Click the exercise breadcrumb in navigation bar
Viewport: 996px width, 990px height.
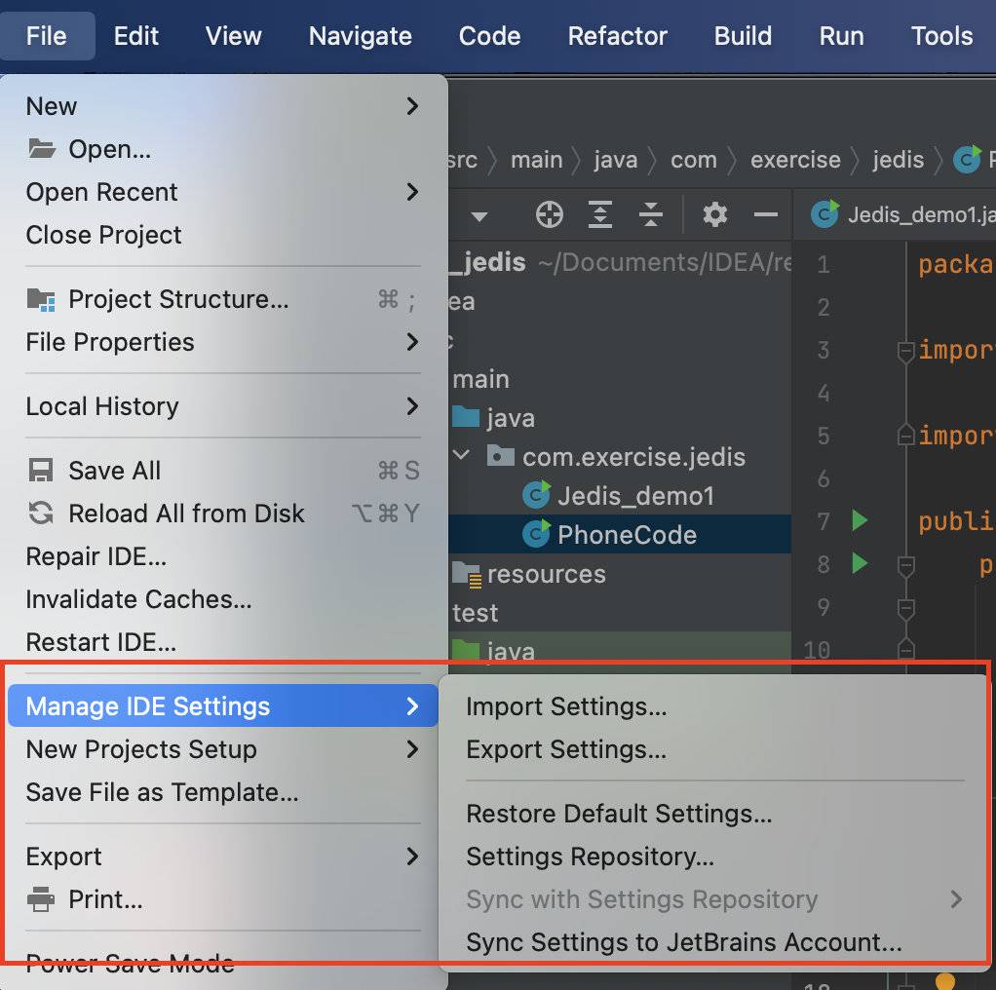(795, 160)
